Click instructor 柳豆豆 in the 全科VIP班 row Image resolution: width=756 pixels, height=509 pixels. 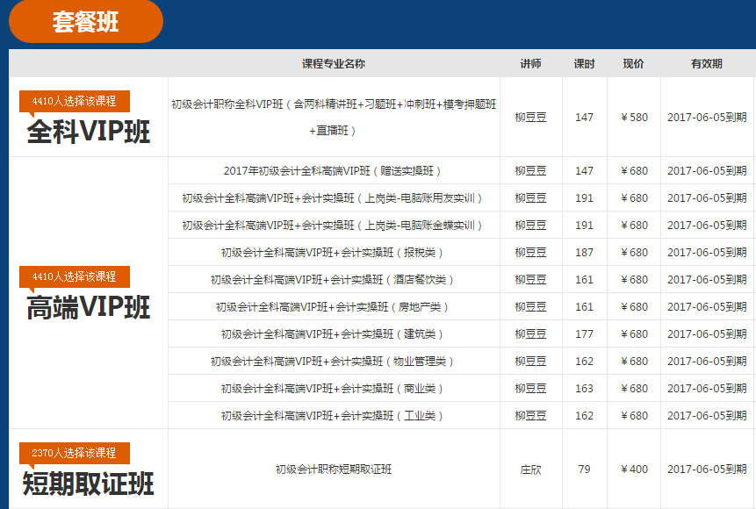click(531, 117)
